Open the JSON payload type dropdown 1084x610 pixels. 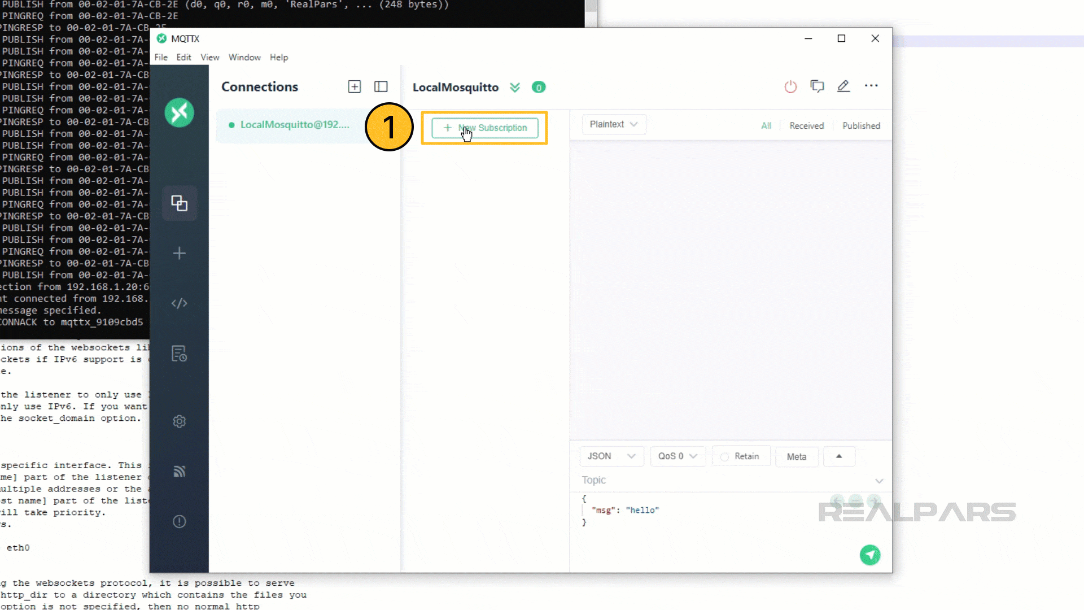click(x=611, y=456)
